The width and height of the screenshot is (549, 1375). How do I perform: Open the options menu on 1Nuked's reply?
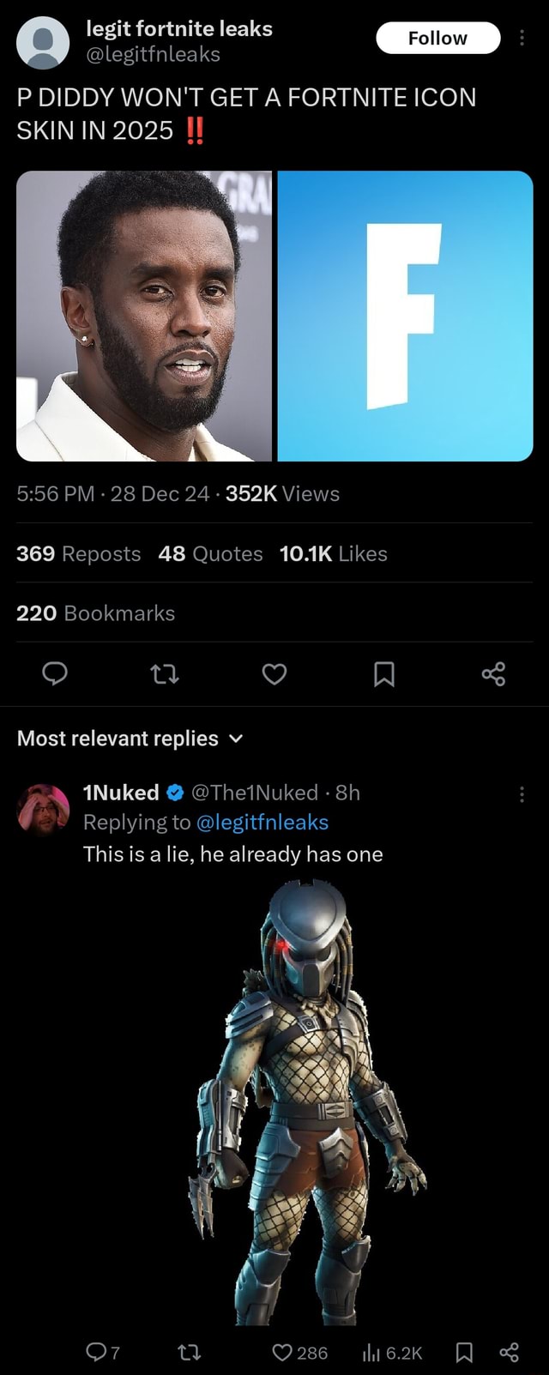point(521,794)
